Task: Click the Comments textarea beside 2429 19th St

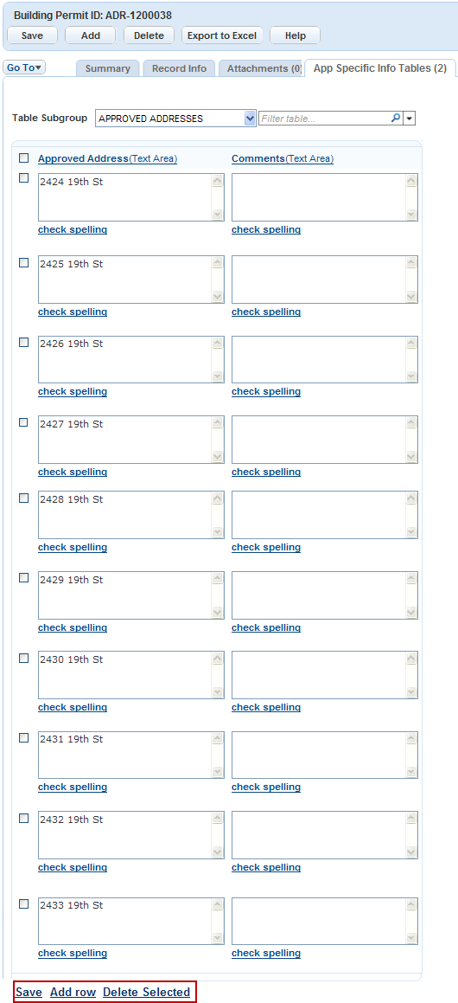Action: point(325,595)
